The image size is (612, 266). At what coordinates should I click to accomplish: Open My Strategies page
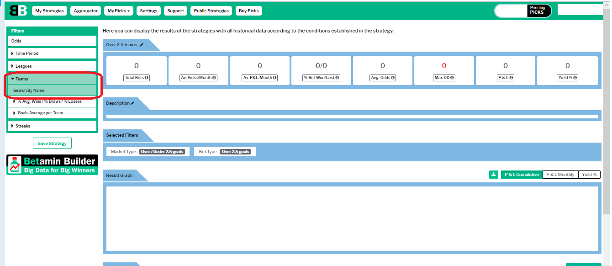50,11
